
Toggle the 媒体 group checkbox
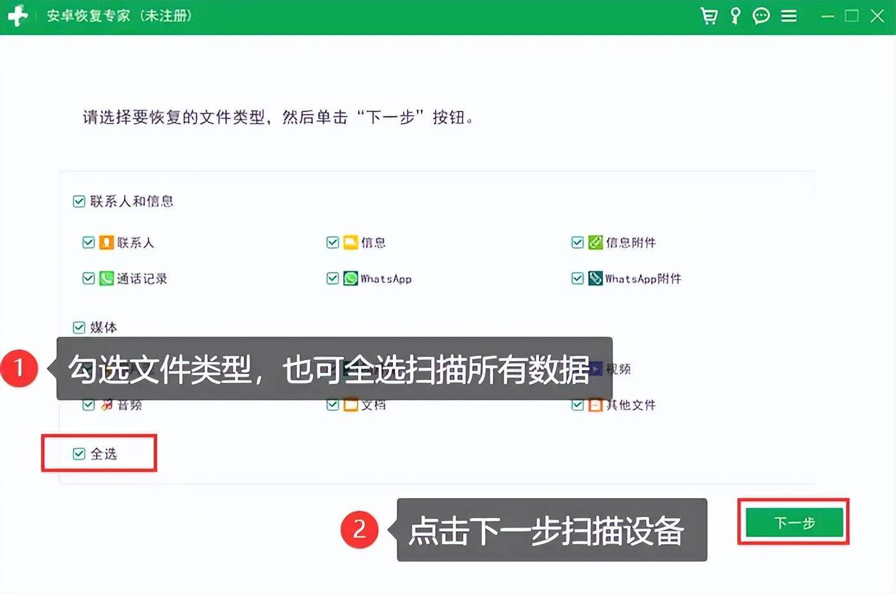[x=79, y=328]
